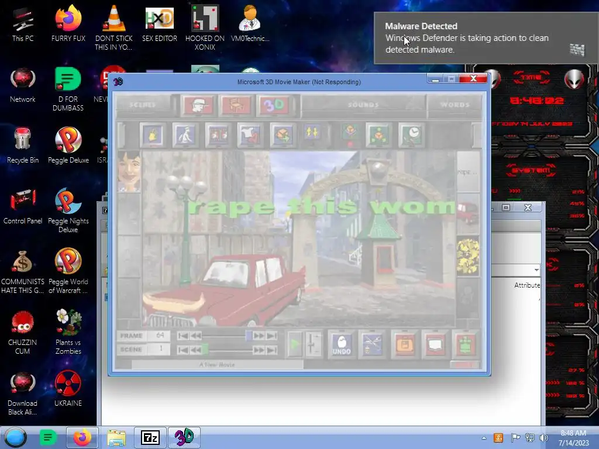Image resolution: width=599 pixels, height=449 pixels.
Task: Go to next scene on the scene row
Action: [x=259, y=350]
